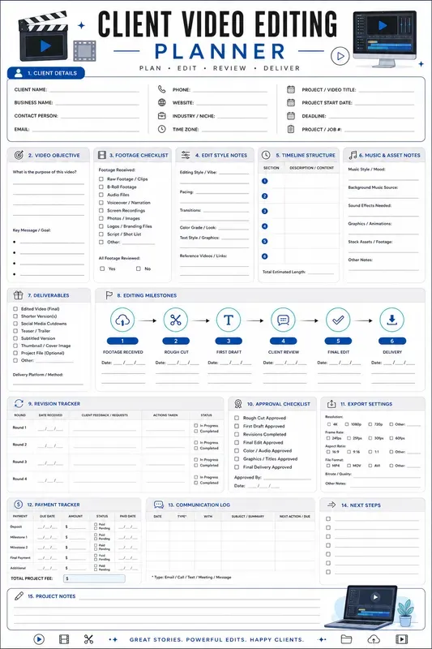Click the globe icon next to Website
The width and height of the screenshot is (432, 649).
pos(161,102)
